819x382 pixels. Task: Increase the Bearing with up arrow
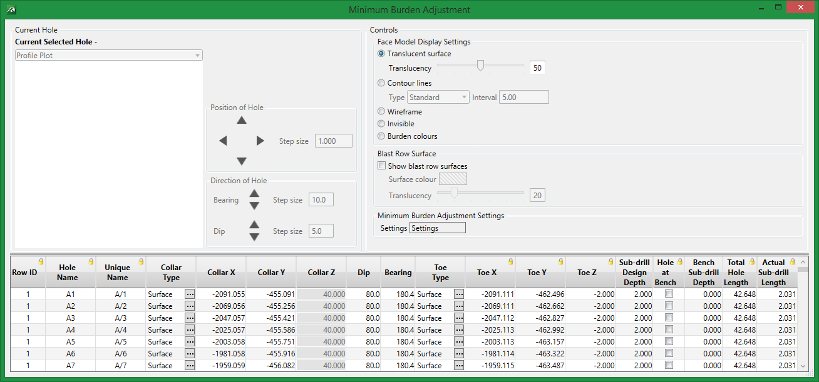click(254, 194)
